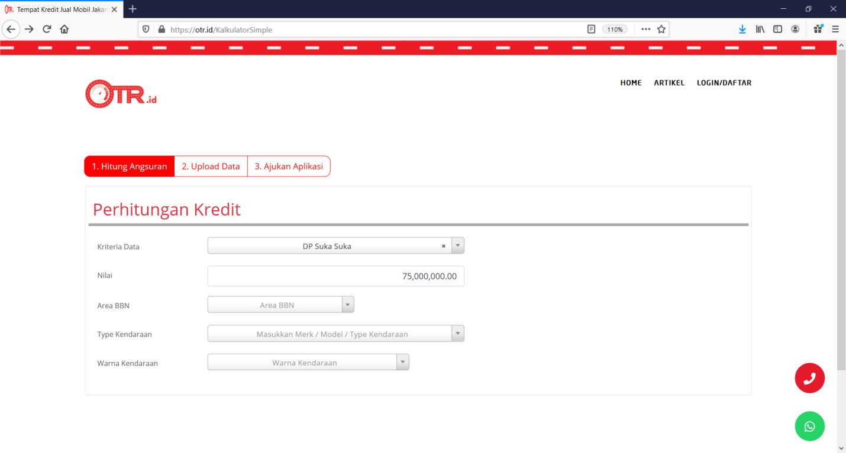Open the green WhatsApp chat button
The width and height of the screenshot is (846, 453).
809,426
